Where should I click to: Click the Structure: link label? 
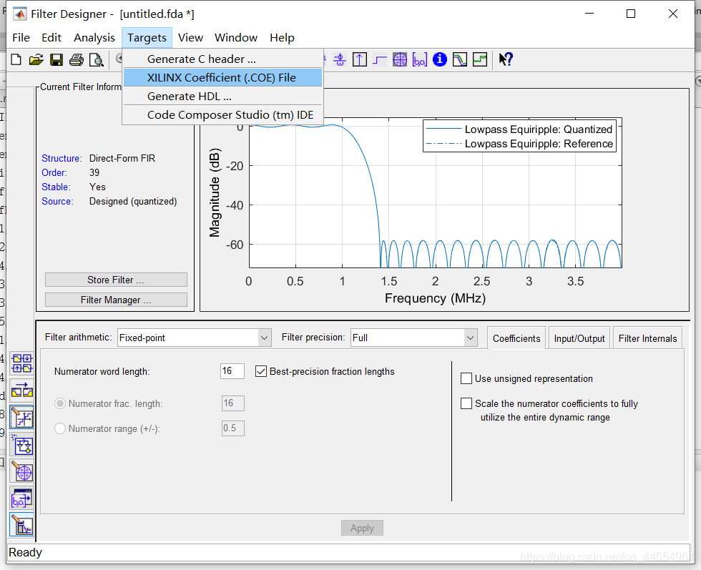pos(62,158)
